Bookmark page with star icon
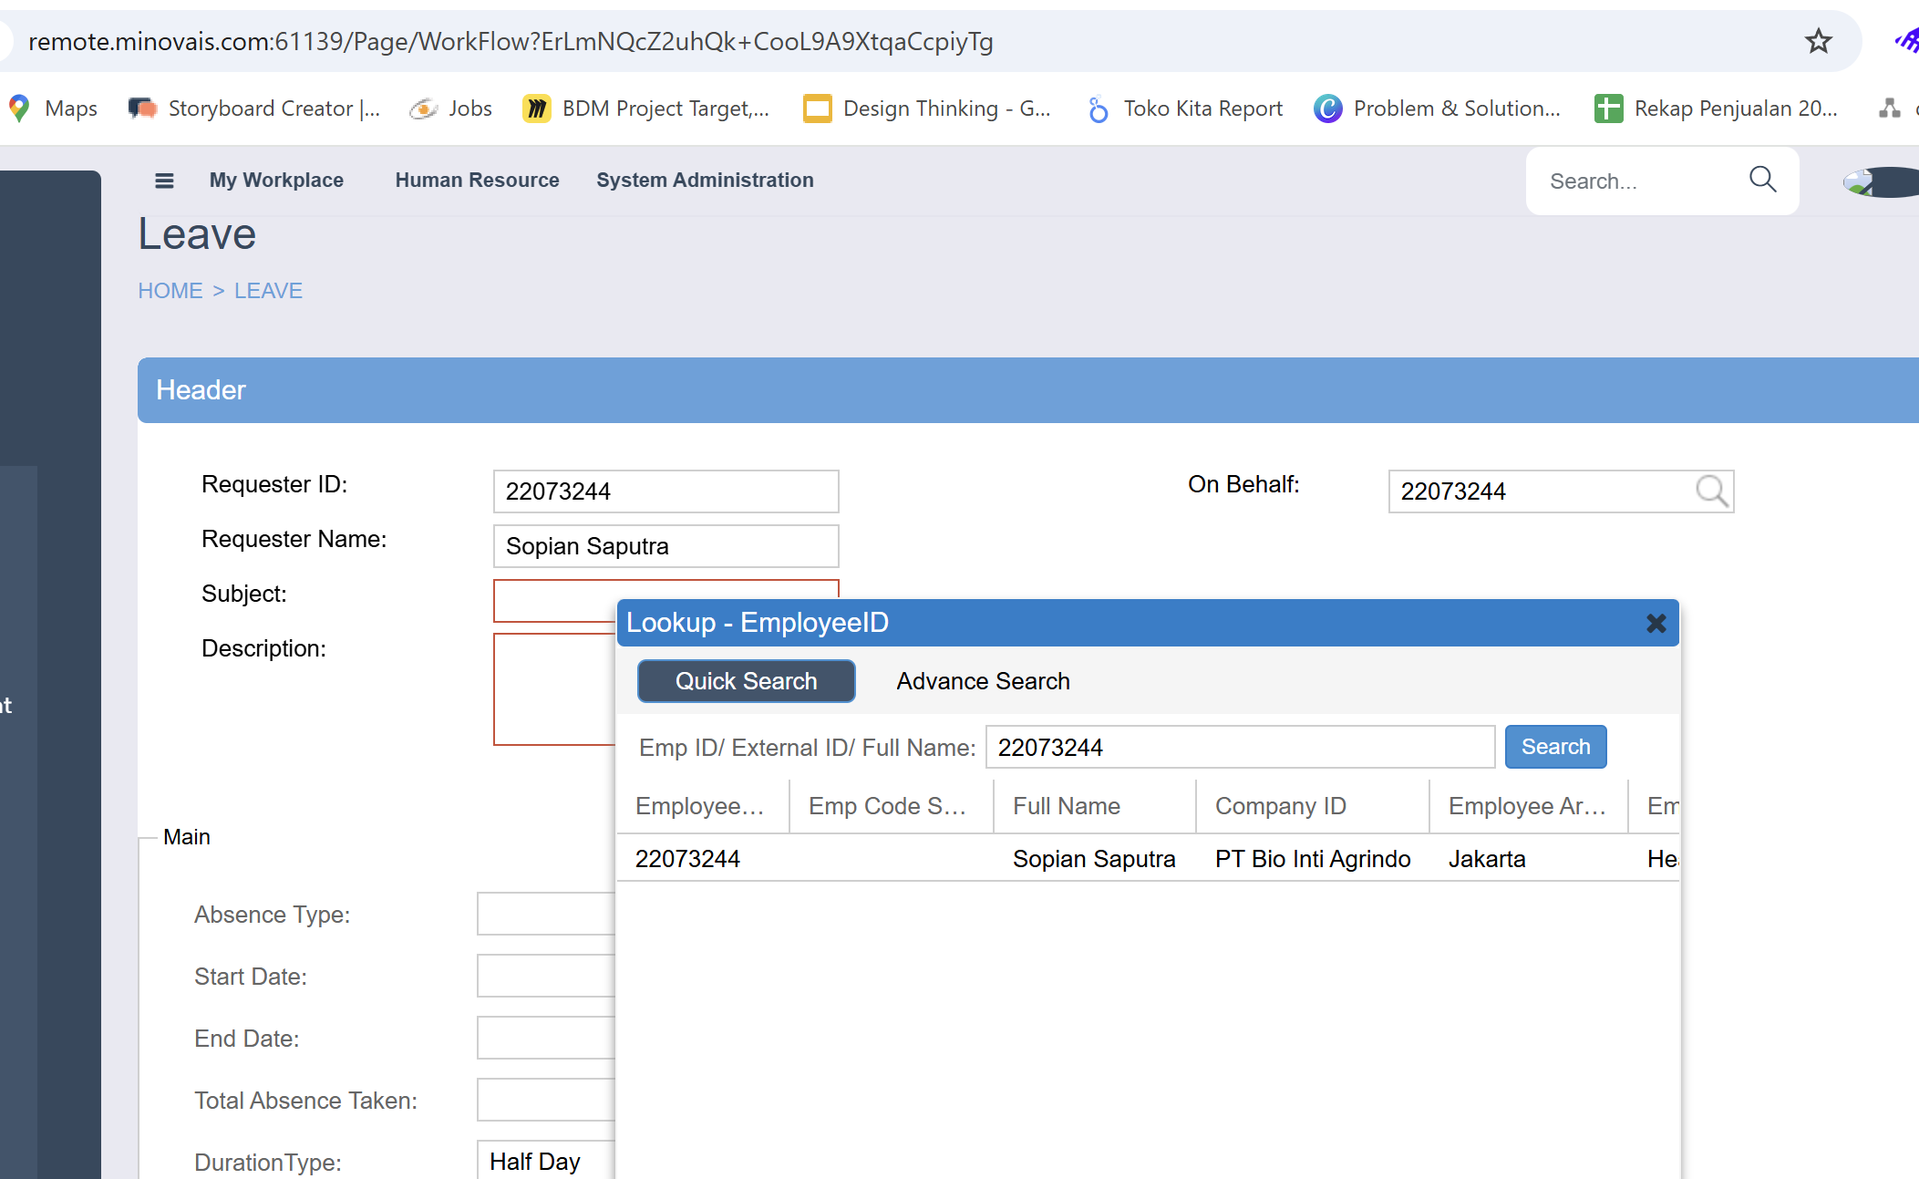 (1818, 41)
